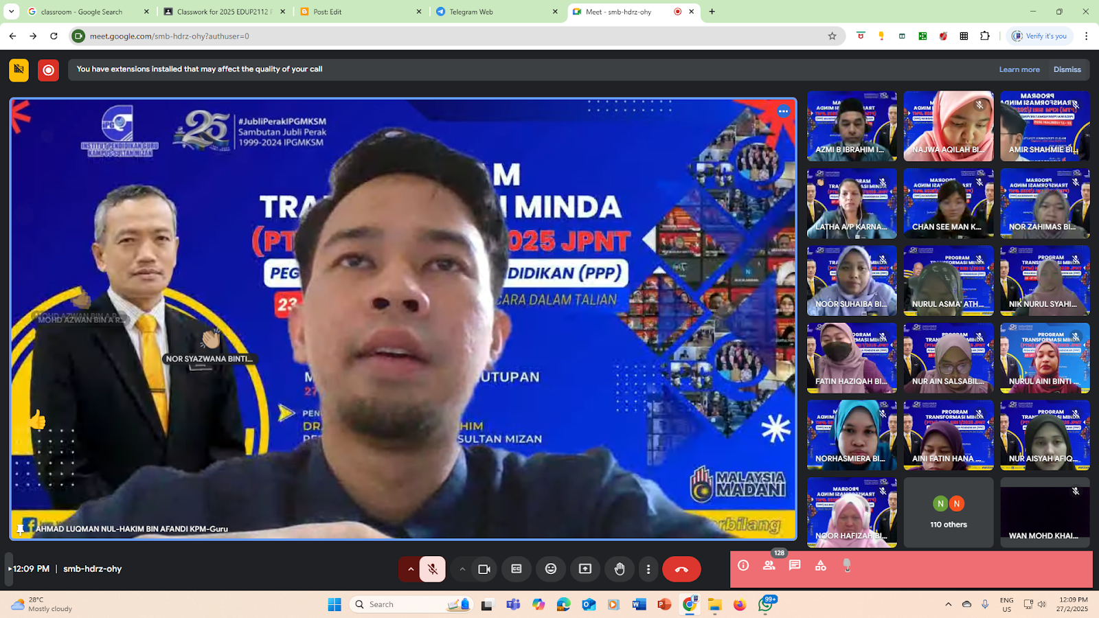1099x618 pixels.
Task: Switch to classroom - Google Search tab
Action: [x=88, y=12]
